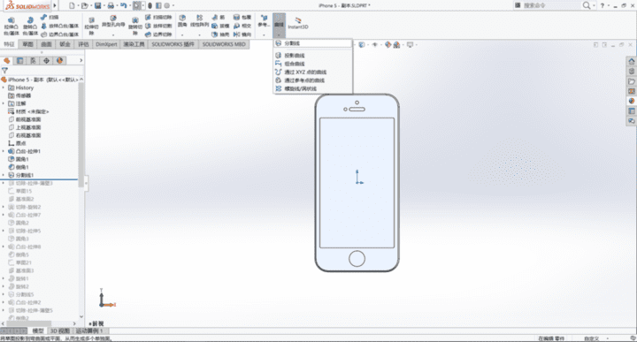
Task: Collapse the feature manager pane handle
Action: click(86, 183)
